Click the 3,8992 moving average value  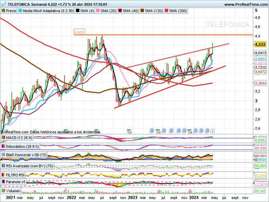click(x=260, y=59)
